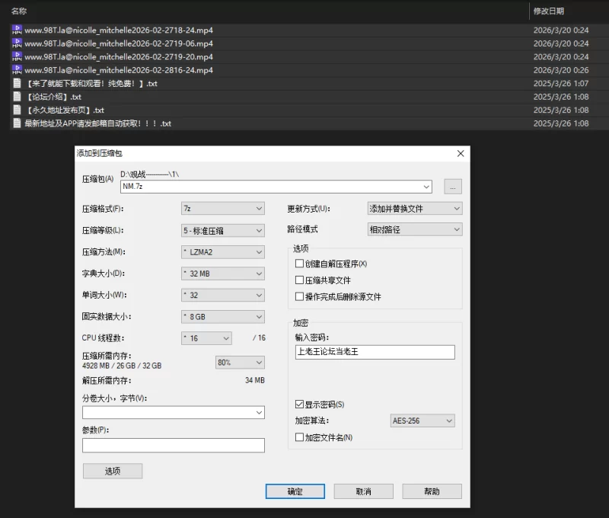The height and width of the screenshot is (518, 609).
Task: Select file 最新地址及APP请发邮箱自动获取 txt
Action: pyautogui.click(x=97, y=123)
